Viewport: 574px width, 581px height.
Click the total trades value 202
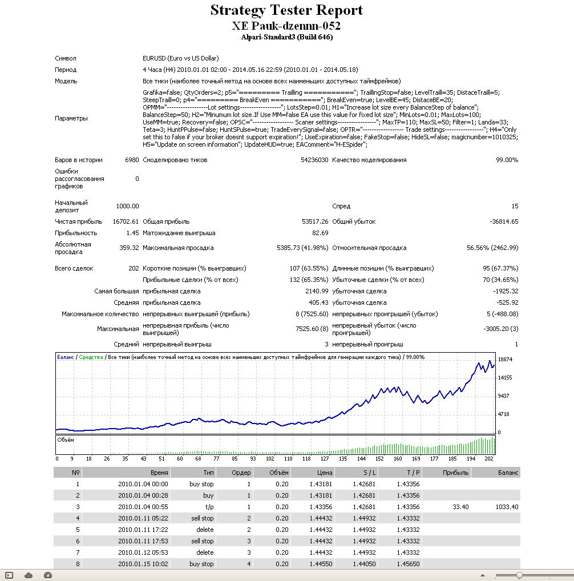click(134, 268)
